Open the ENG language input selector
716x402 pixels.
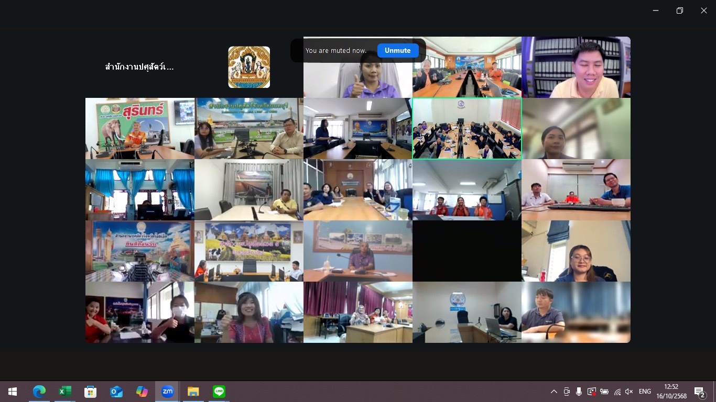coord(645,392)
